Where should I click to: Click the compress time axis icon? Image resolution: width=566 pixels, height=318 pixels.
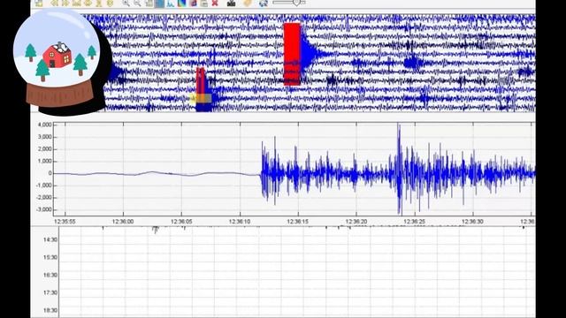tap(77, 4)
